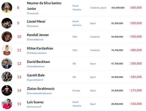146x111 pixels.
Task: Click the Instagram icon beside luissuarez9
Action: [x=28, y=107]
